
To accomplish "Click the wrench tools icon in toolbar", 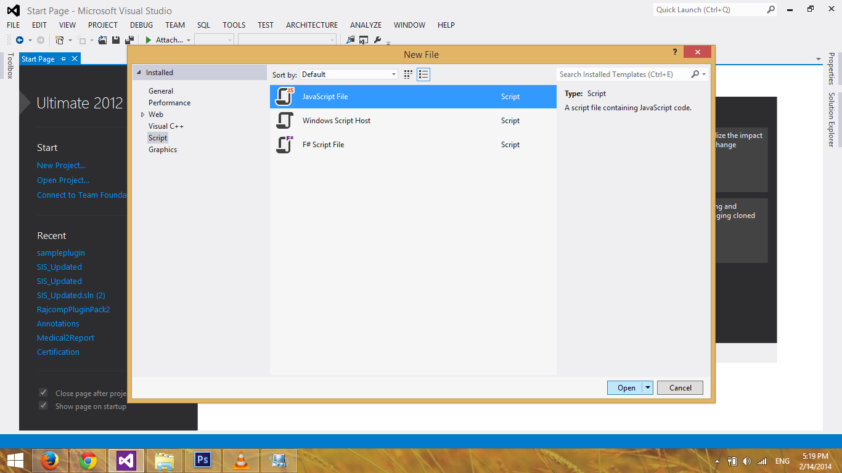I will 378,40.
